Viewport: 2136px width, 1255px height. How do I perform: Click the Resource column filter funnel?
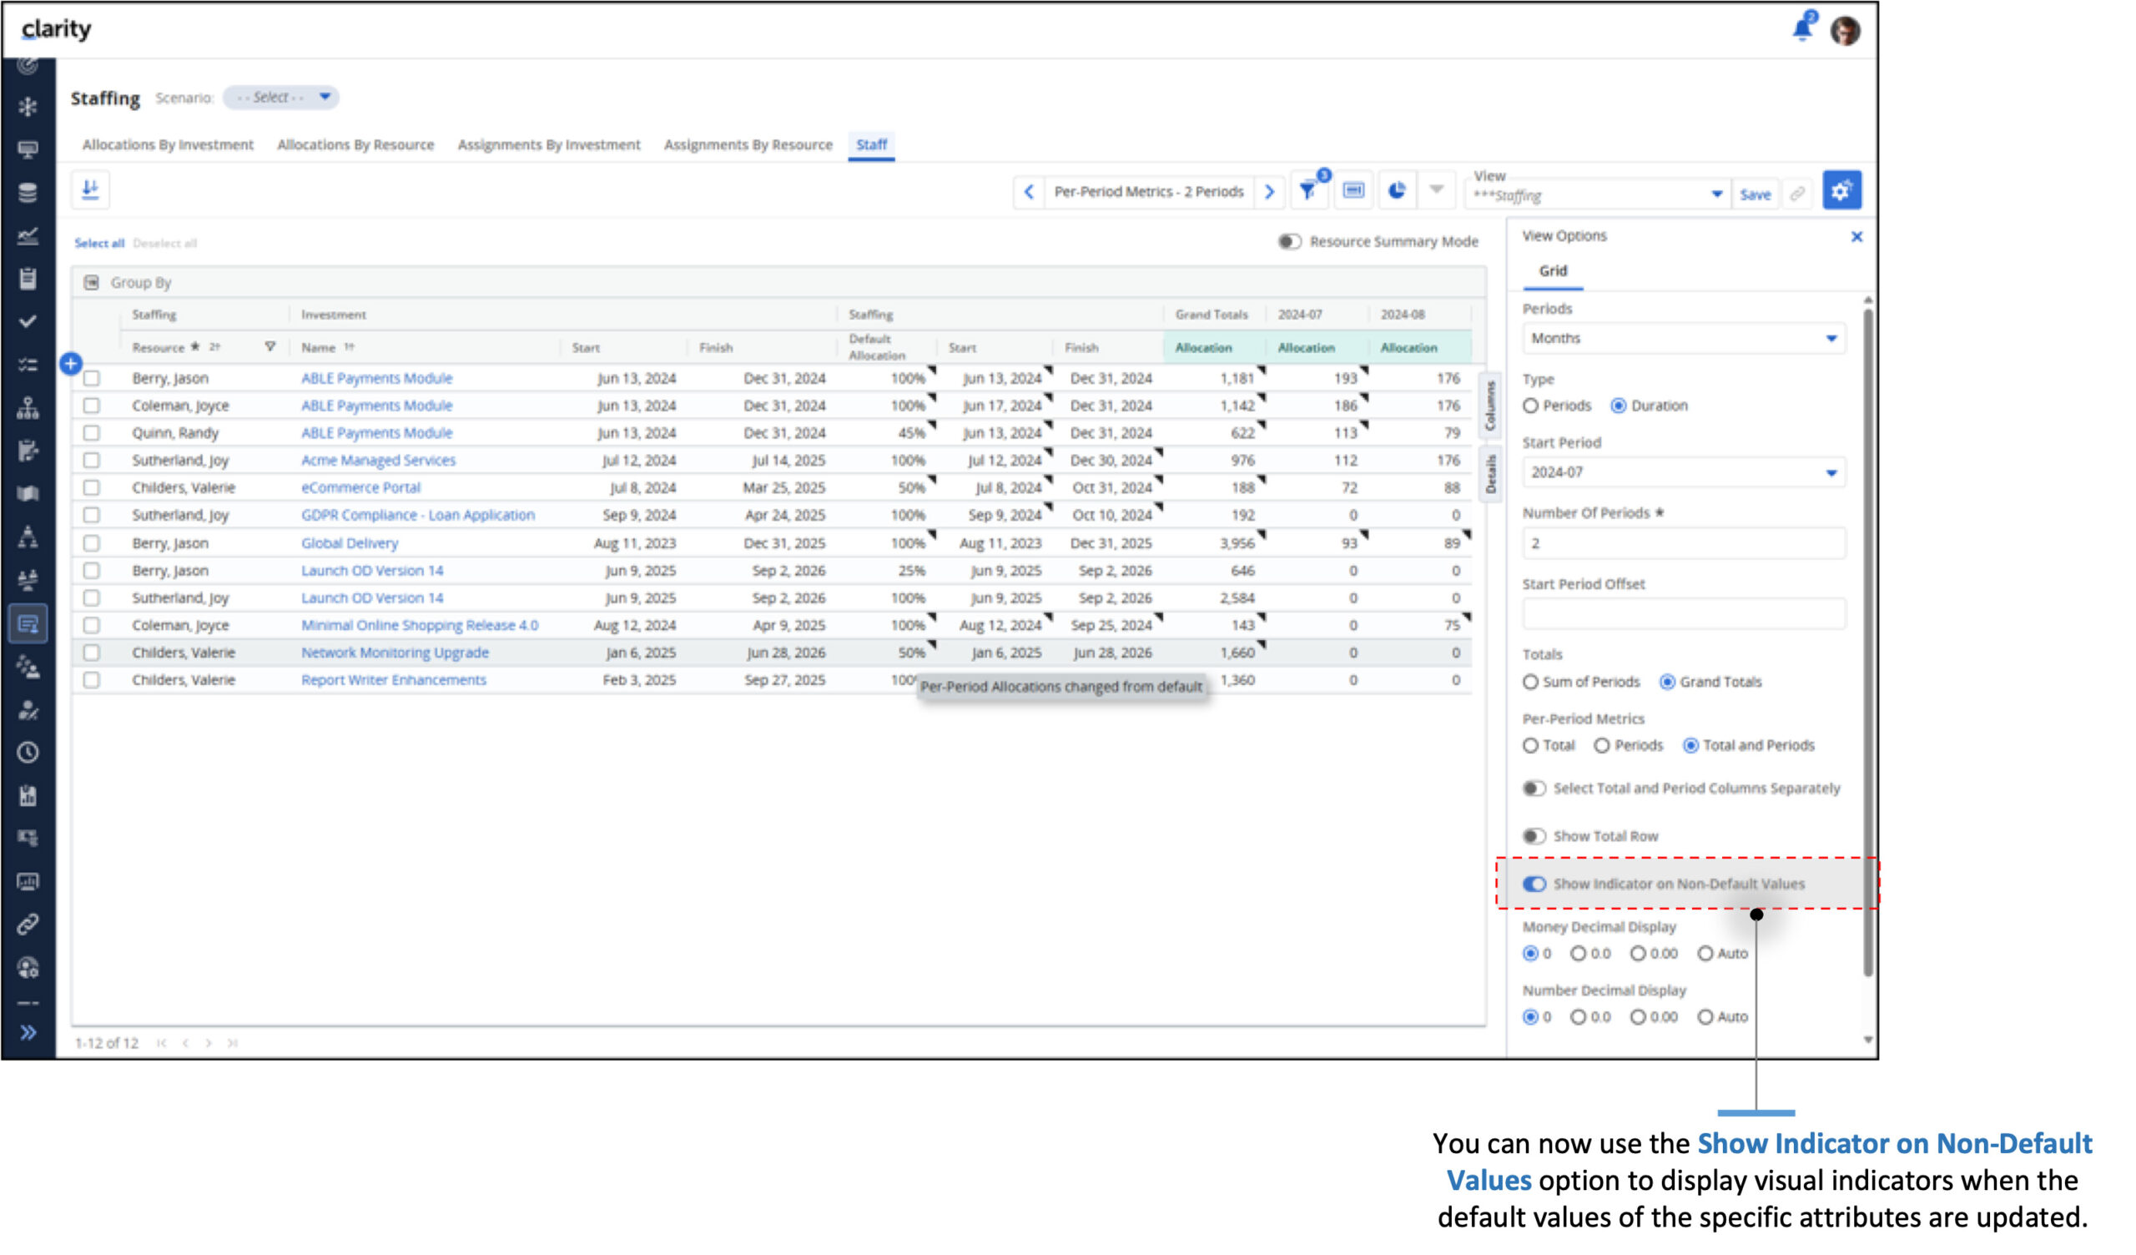point(270,347)
